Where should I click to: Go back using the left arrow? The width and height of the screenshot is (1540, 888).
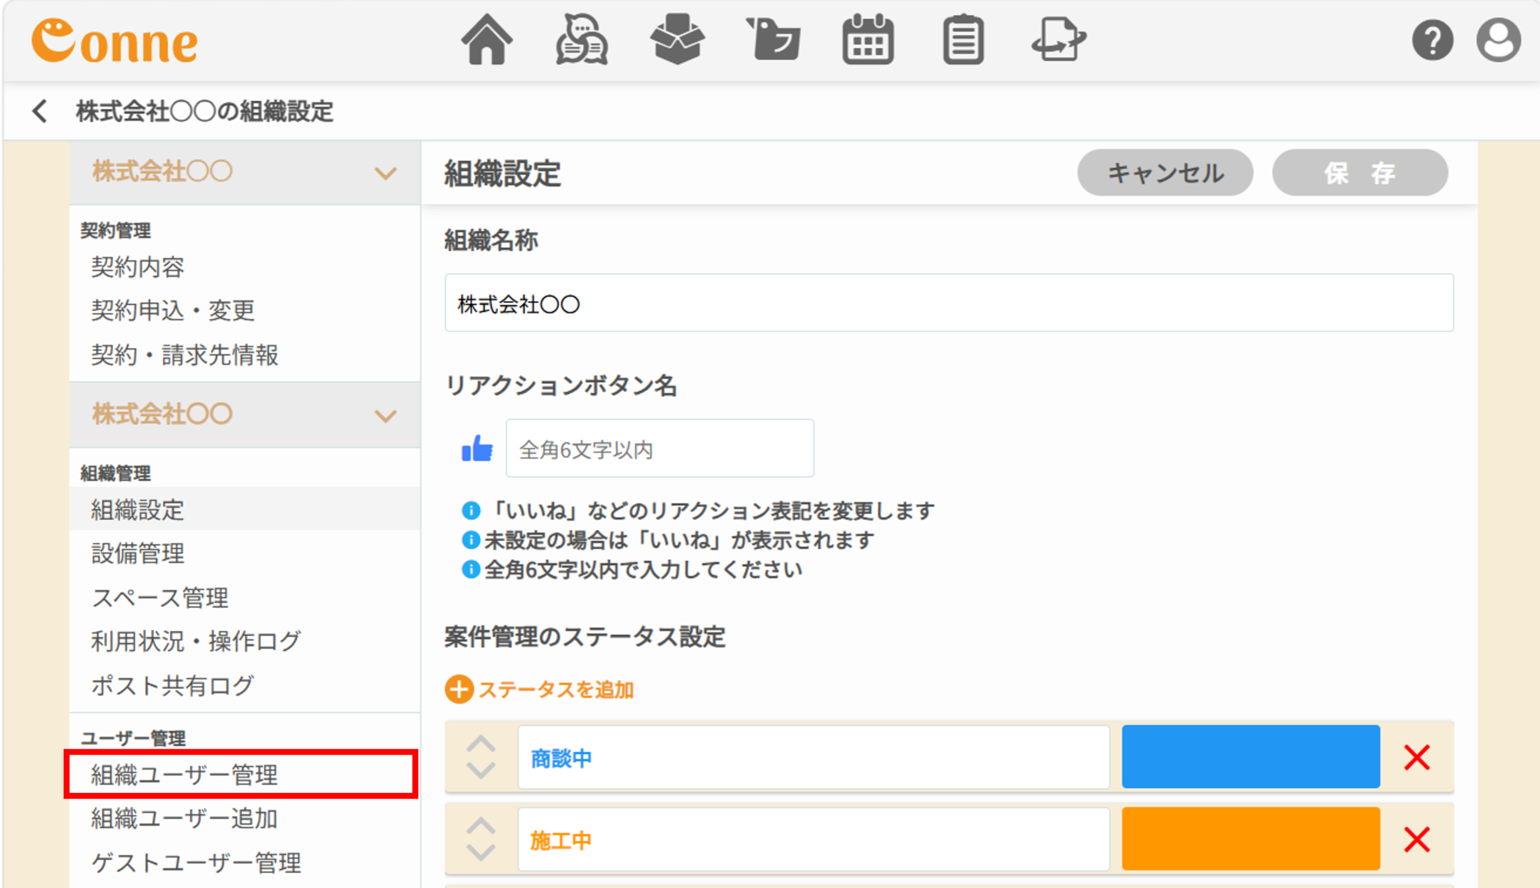[x=40, y=111]
